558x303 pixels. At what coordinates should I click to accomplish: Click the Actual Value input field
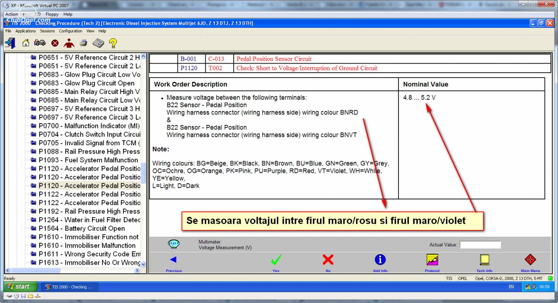(x=480, y=245)
